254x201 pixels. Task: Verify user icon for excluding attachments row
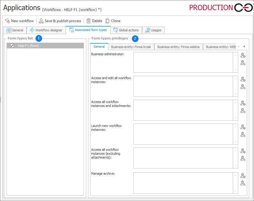pos(243,151)
